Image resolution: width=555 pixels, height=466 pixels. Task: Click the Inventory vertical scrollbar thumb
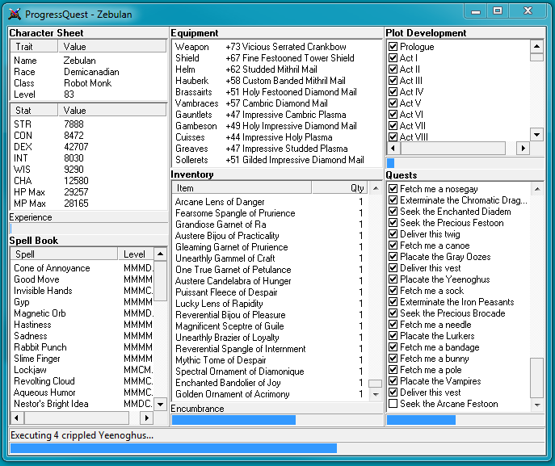point(376,384)
